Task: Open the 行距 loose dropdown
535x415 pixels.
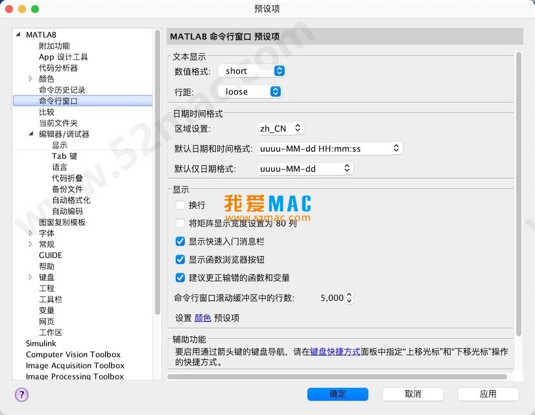Action: [250, 91]
